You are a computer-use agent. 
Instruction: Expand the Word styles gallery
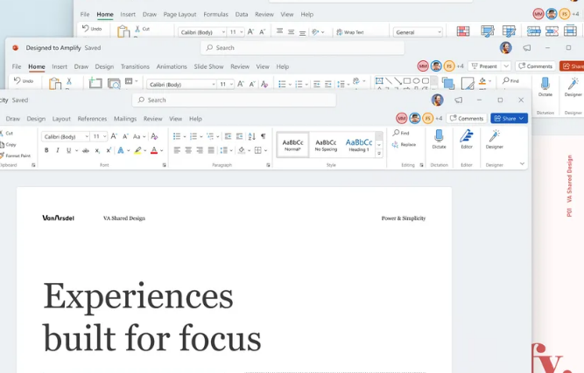(379, 154)
